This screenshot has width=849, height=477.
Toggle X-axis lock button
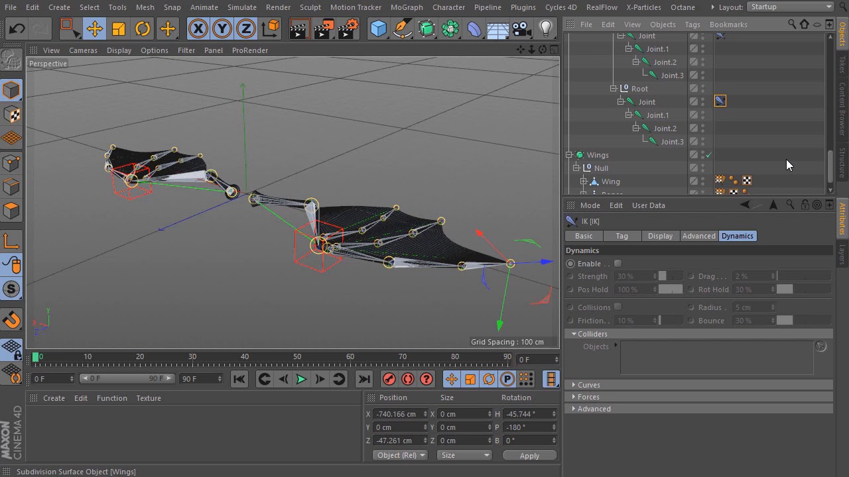(198, 28)
